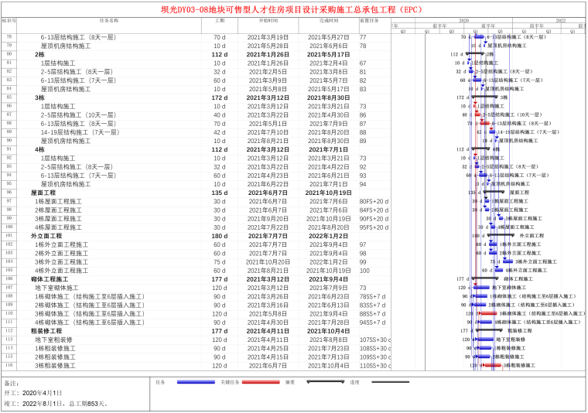Select the 开始时间 column header
This screenshot has height=413, width=588.
point(267,20)
